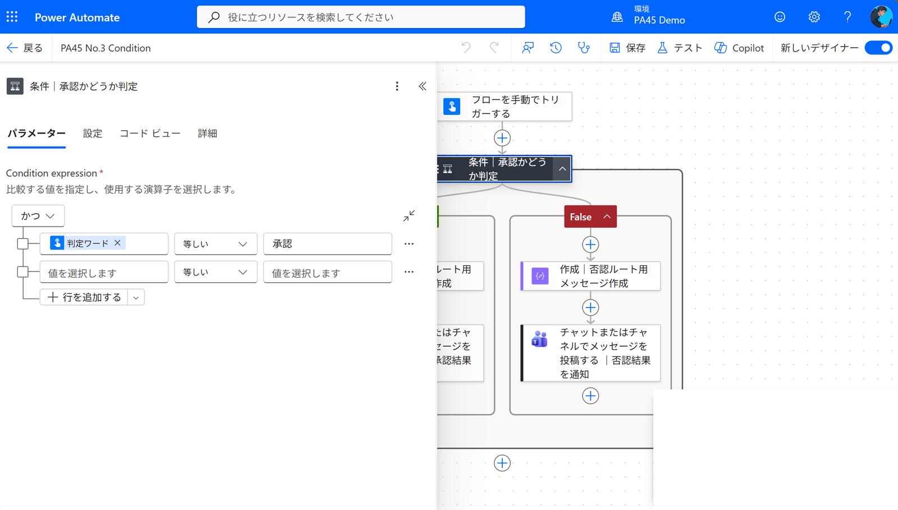The image size is (898, 510).
Task: Open the 等しい operator dropdown in first row
Action: coord(216,243)
